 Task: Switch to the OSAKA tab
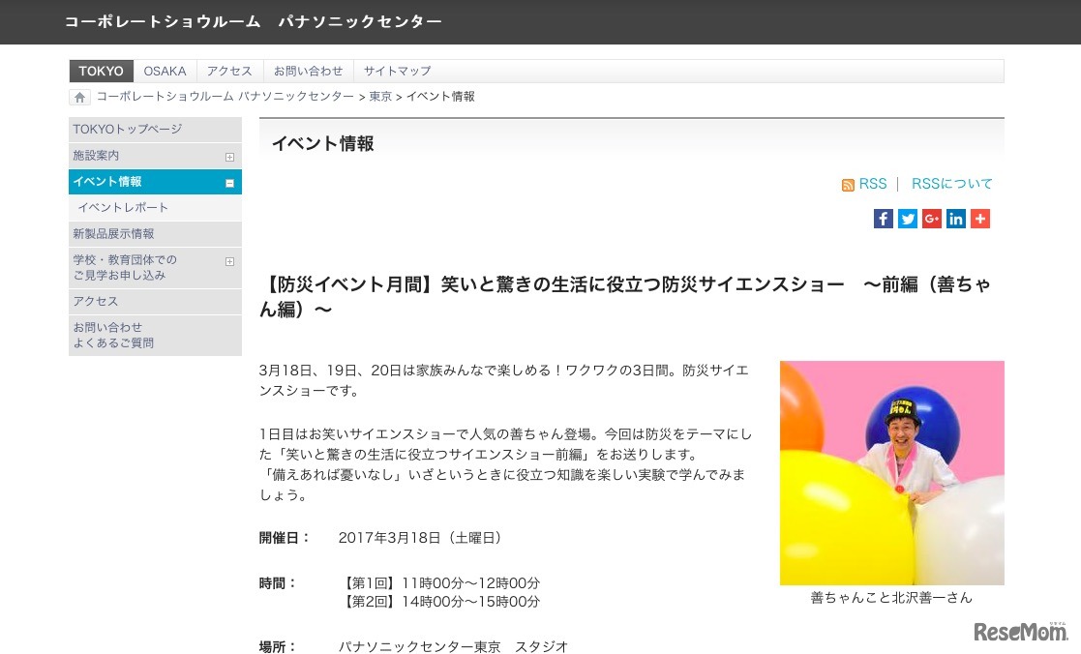165,71
